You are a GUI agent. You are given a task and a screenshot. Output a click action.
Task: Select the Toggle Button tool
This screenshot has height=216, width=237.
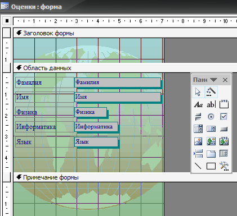198,117
